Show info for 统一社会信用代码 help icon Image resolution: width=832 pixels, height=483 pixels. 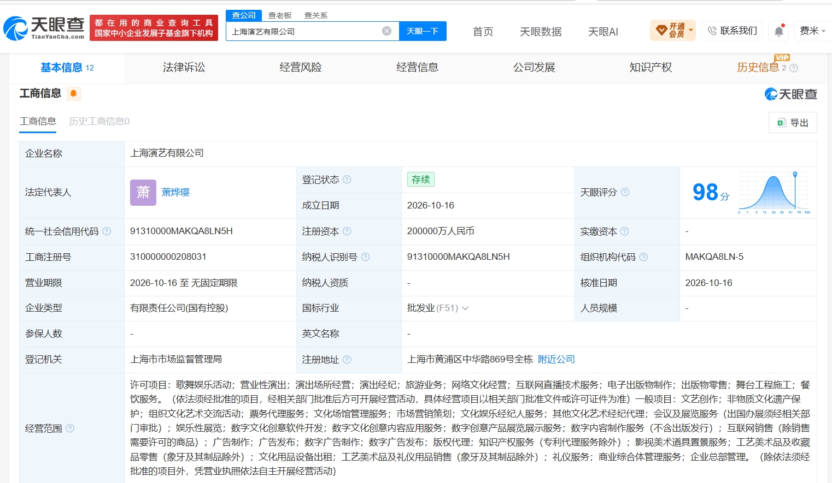click(107, 231)
